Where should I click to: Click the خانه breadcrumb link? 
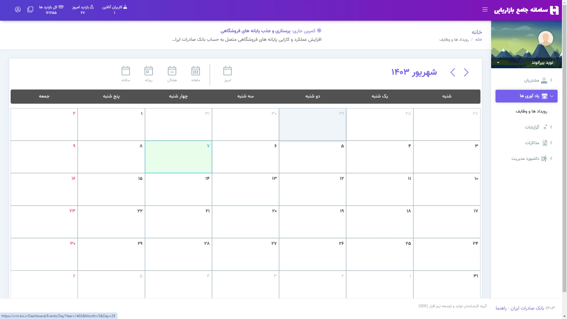click(x=479, y=40)
